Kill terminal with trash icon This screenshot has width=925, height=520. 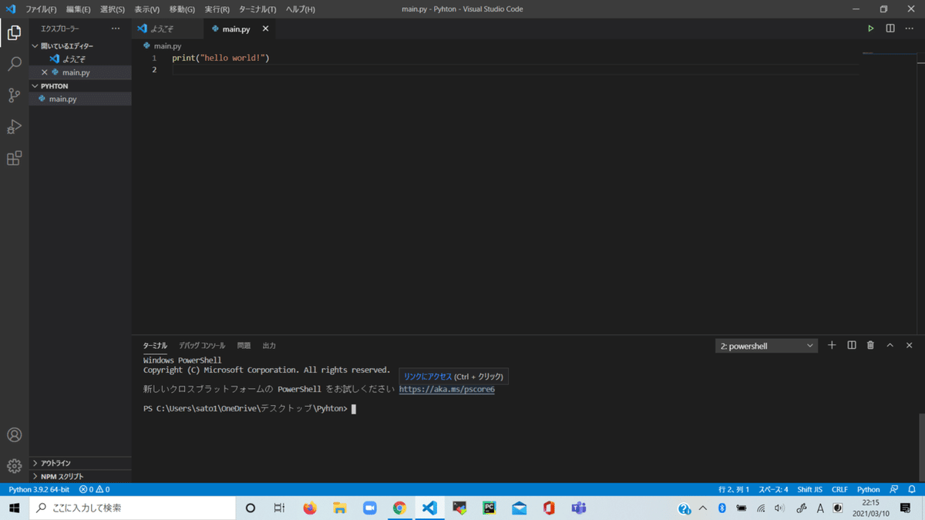870,346
